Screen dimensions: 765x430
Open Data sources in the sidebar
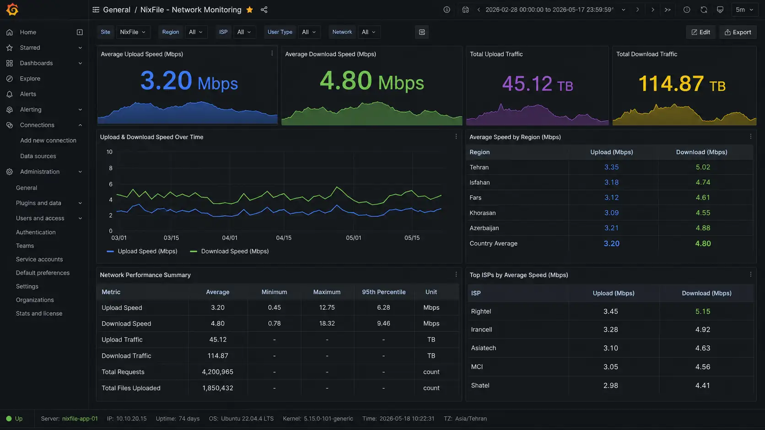(x=38, y=156)
